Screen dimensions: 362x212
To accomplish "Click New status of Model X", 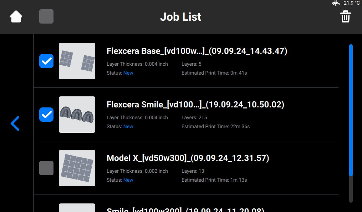I will 128,180.
